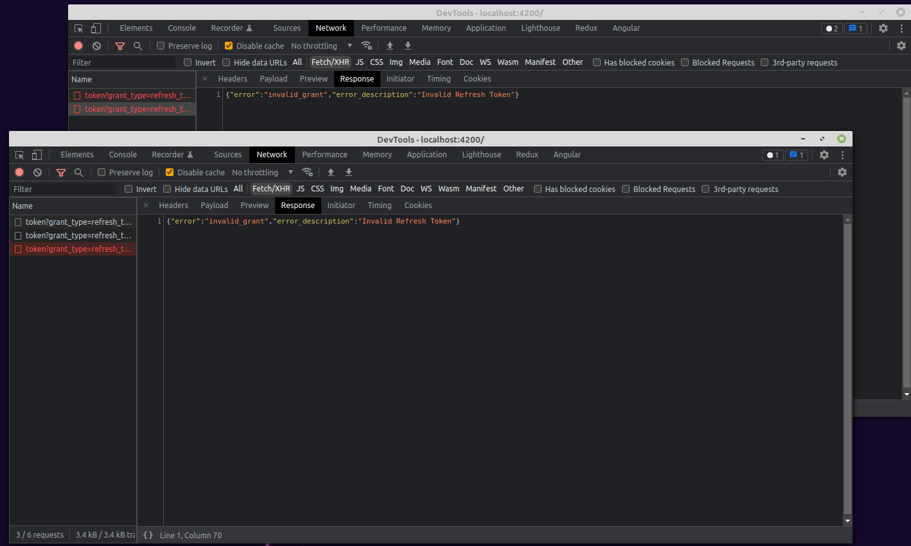This screenshot has width=911, height=546.
Task: Click the search network icon
Action: point(78,172)
